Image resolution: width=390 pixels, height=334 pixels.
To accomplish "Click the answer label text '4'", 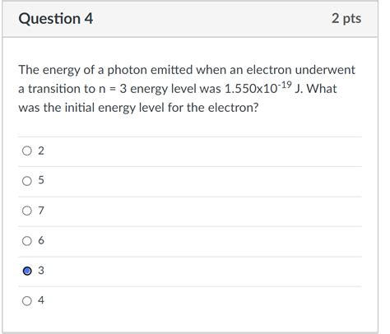I will [41, 300].
